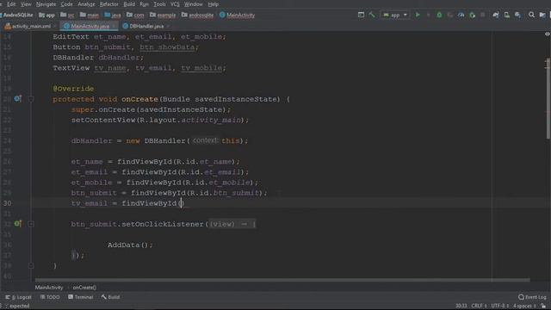Open the Build menu
This screenshot has width=551, height=310.
pyautogui.click(x=129, y=4)
